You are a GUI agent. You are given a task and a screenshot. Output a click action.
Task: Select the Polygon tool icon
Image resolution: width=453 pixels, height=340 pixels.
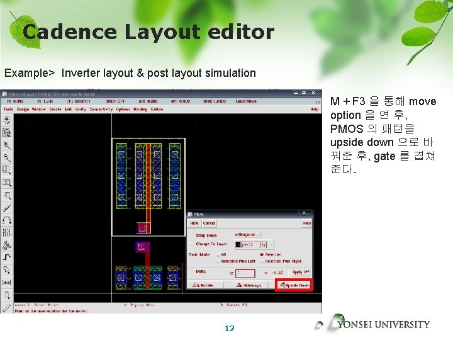point(7,269)
